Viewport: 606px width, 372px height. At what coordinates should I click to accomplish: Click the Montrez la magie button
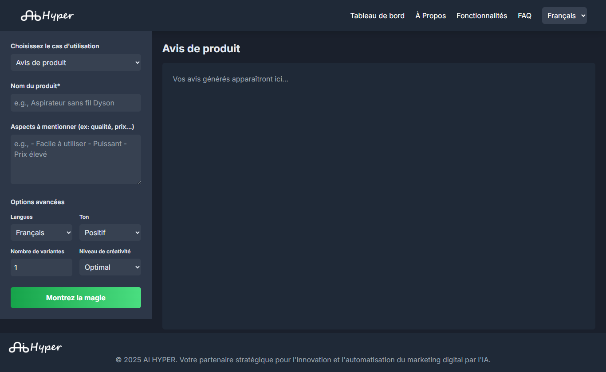tap(76, 298)
